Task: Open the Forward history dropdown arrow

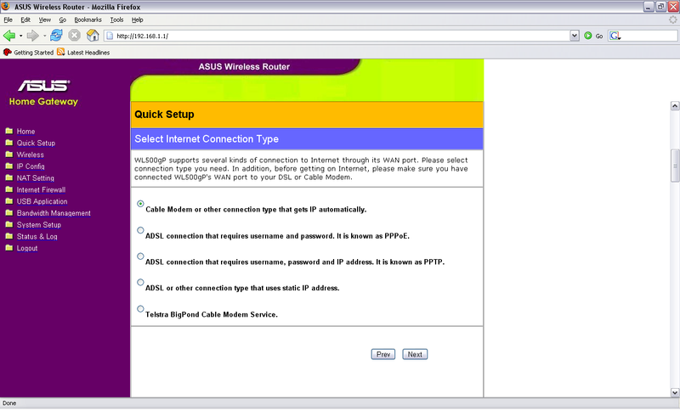Action: tap(44, 36)
